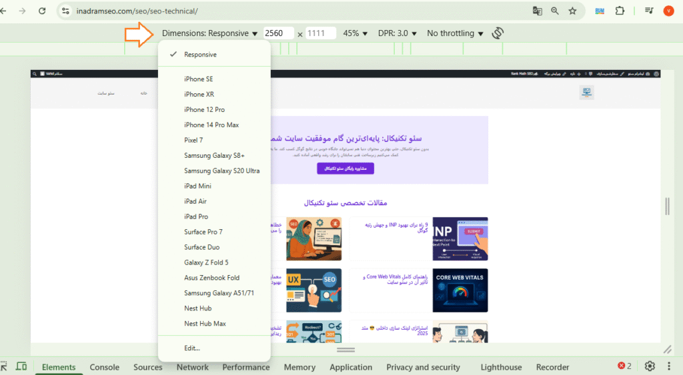Switch to the Sources tab

(x=147, y=367)
